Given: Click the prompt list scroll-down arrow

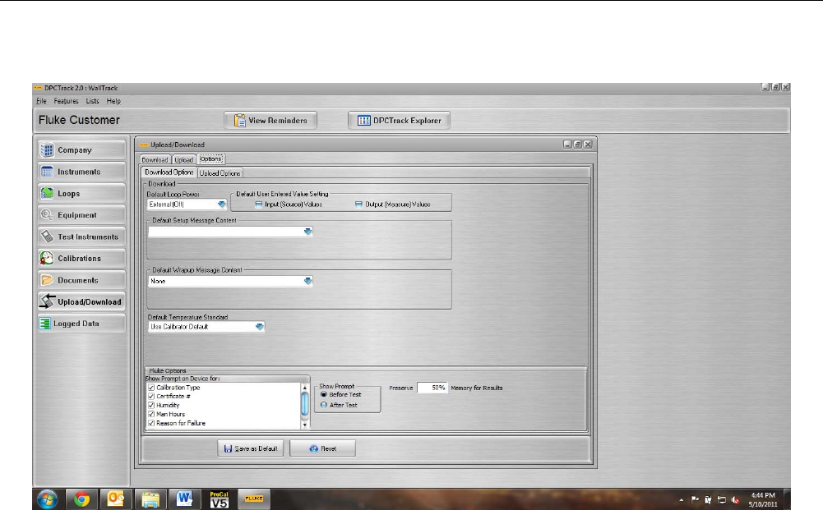Looking at the screenshot, I should pyautogui.click(x=305, y=425).
